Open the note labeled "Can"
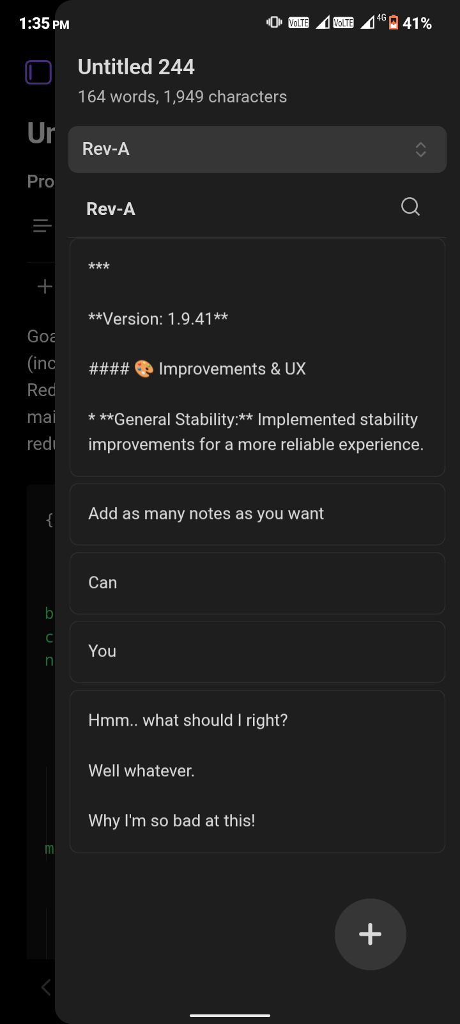 (257, 583)
